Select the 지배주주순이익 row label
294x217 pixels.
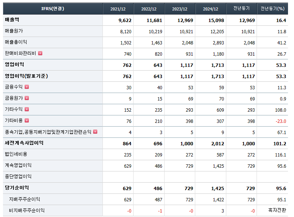[x=25, y=199]
